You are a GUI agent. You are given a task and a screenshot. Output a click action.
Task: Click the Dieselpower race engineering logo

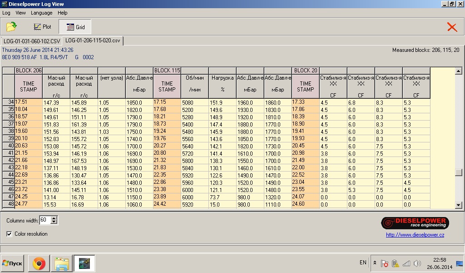415,223
